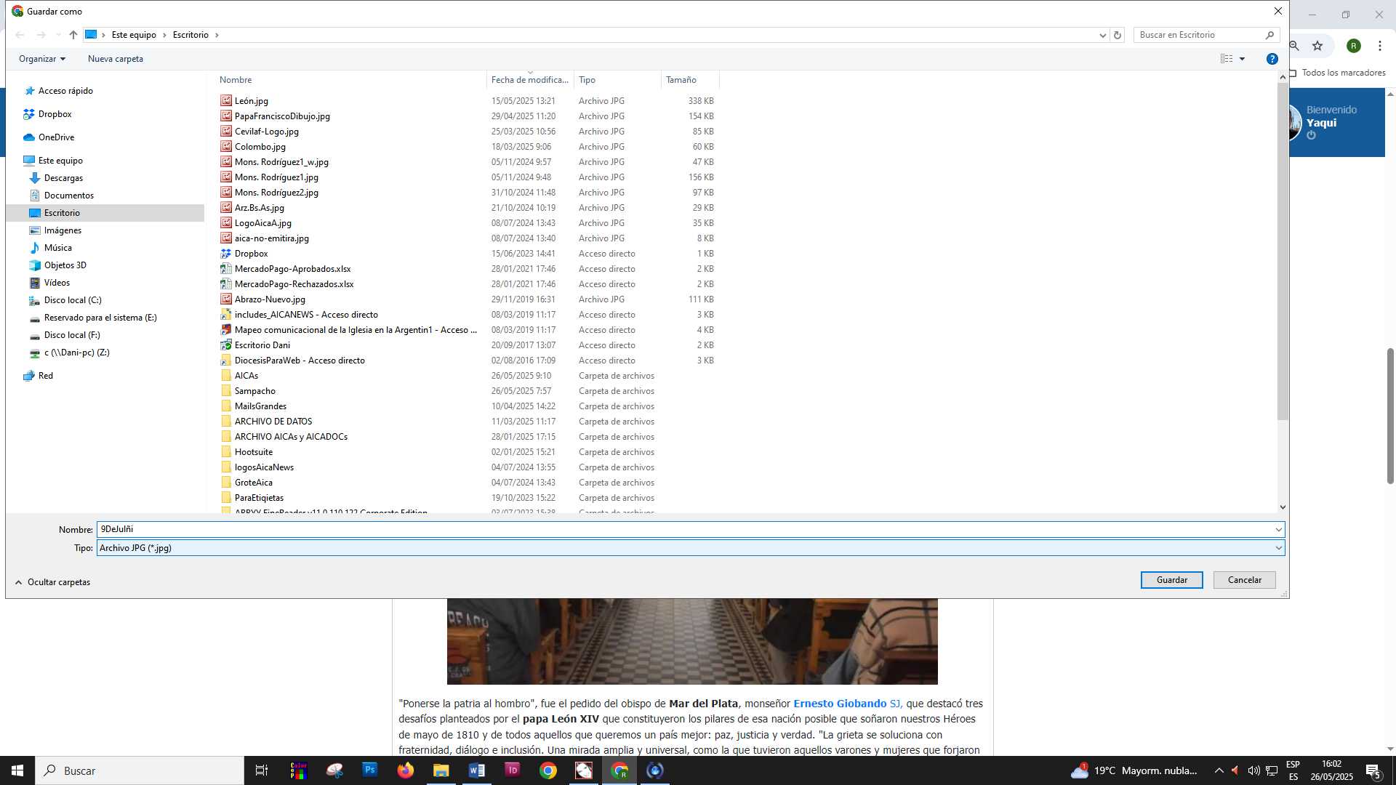Open the dialog help question-mark icon
The height and width of the screenshot is (785, 1396).
(1272, 59)
